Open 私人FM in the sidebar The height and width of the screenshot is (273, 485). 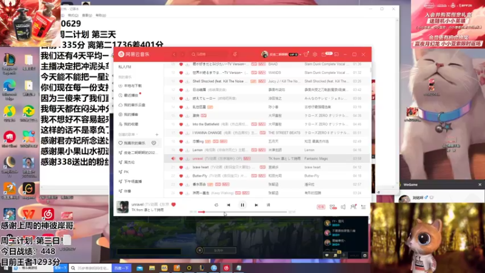click(x=125, y=67)
